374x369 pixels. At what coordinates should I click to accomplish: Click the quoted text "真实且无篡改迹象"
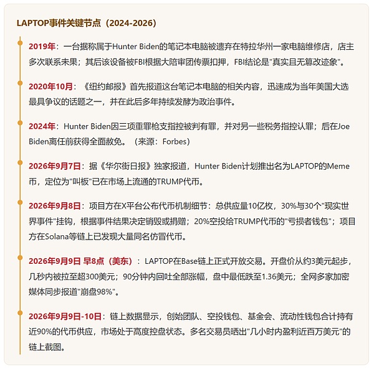click(305, 62)
